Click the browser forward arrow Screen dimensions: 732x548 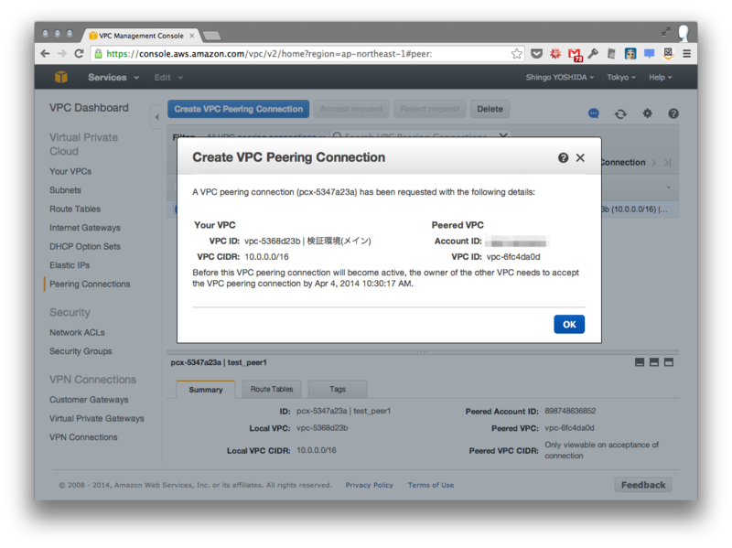(62, 54)
